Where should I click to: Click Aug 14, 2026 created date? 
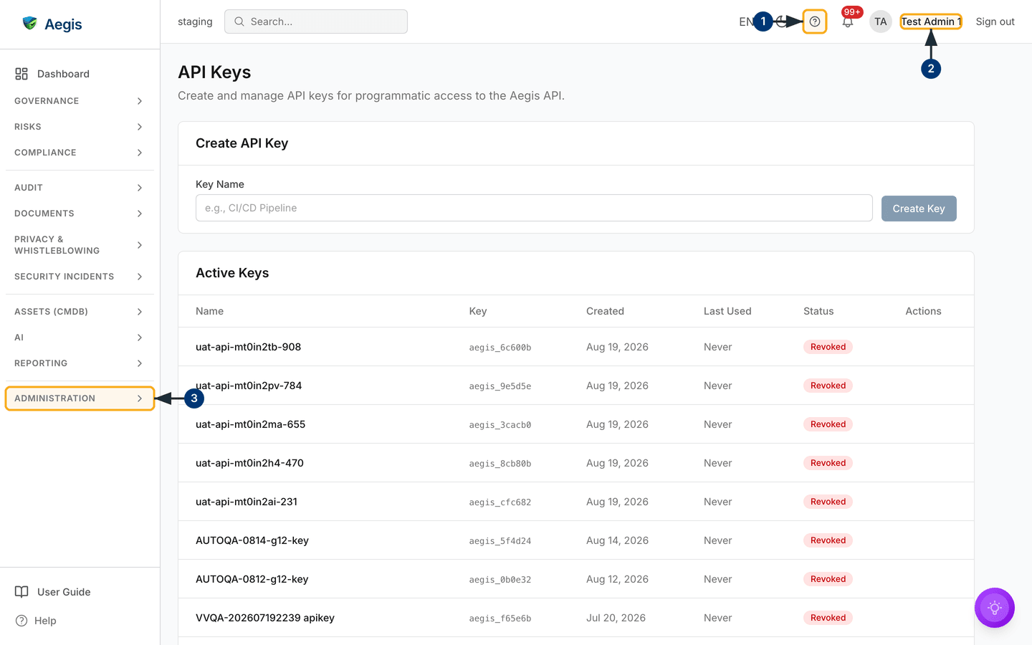[617, 540]
